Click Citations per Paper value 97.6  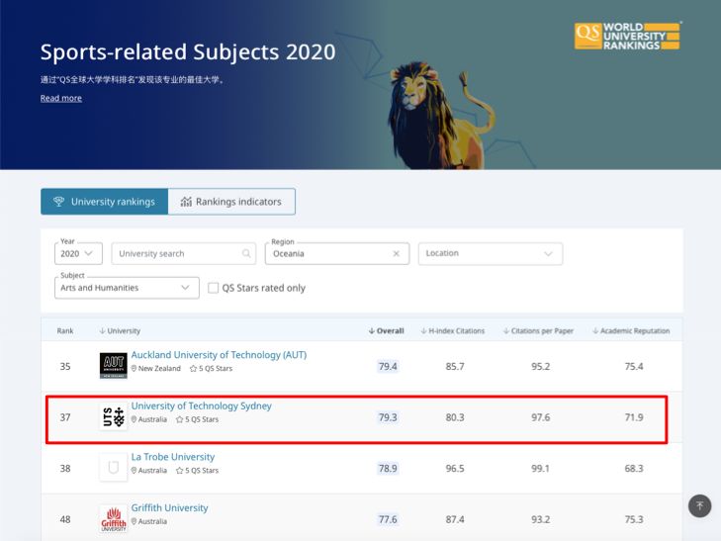(x=540, y=417)
